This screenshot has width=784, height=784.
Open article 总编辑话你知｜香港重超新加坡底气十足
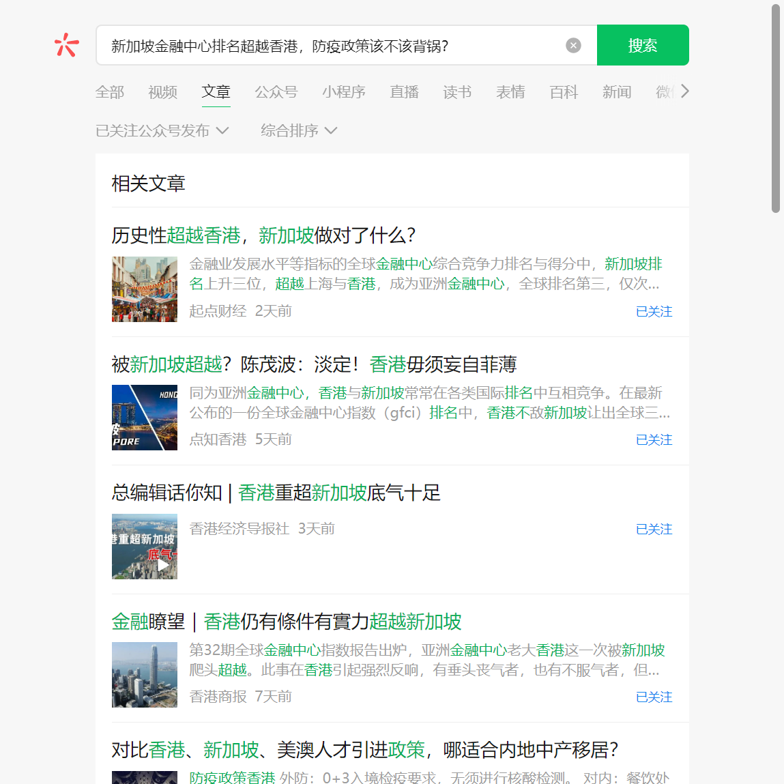tap(276, 493)
